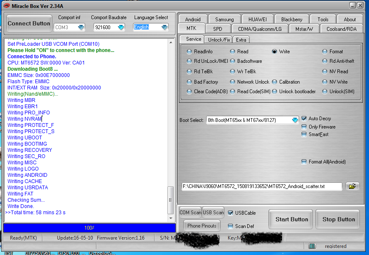
Task: Select the Bad Factory radio option
Action: pos(189,82)
